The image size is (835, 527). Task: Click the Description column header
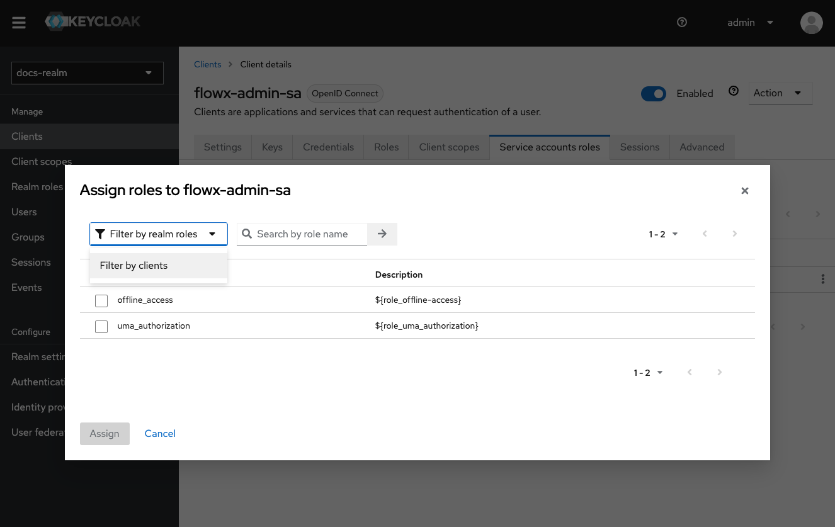point(399,275)
